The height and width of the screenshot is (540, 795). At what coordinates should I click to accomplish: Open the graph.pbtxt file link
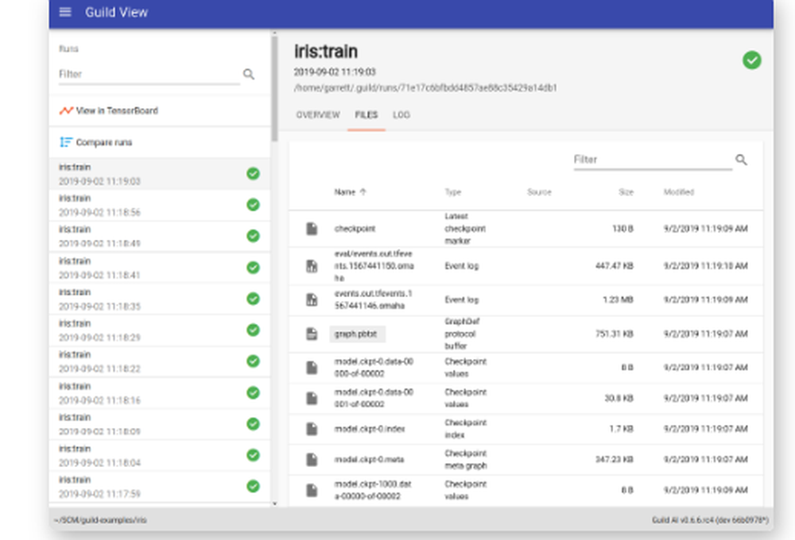tap(355, 334)
